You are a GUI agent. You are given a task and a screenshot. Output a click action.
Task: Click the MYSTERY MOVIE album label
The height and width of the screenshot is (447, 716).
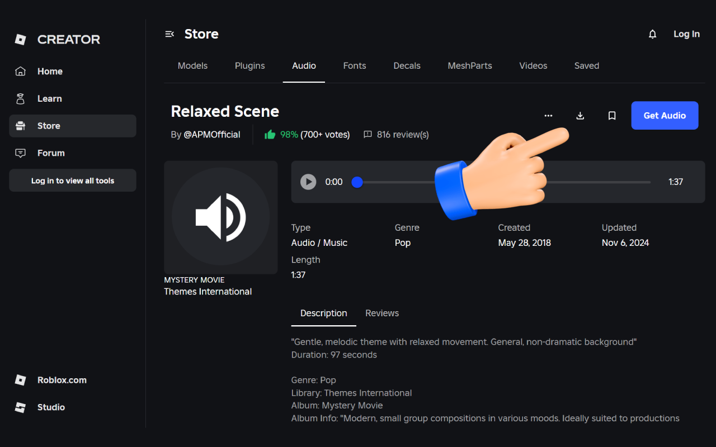[x=194, y=280]
